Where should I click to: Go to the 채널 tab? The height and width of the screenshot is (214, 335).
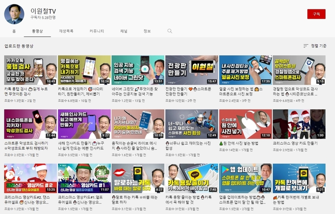point(124,31)
